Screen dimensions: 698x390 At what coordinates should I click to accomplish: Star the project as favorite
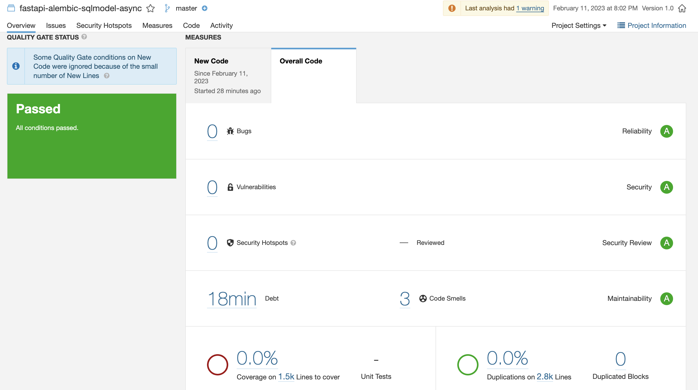tap(150, 8)
